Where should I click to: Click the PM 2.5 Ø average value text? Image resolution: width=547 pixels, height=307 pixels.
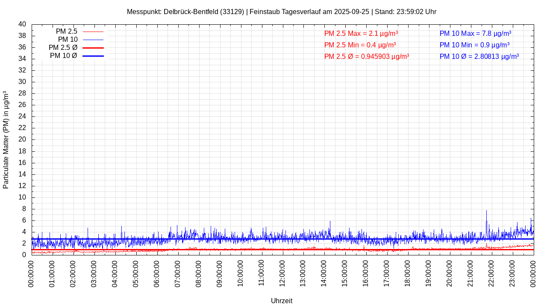(367, 56)
